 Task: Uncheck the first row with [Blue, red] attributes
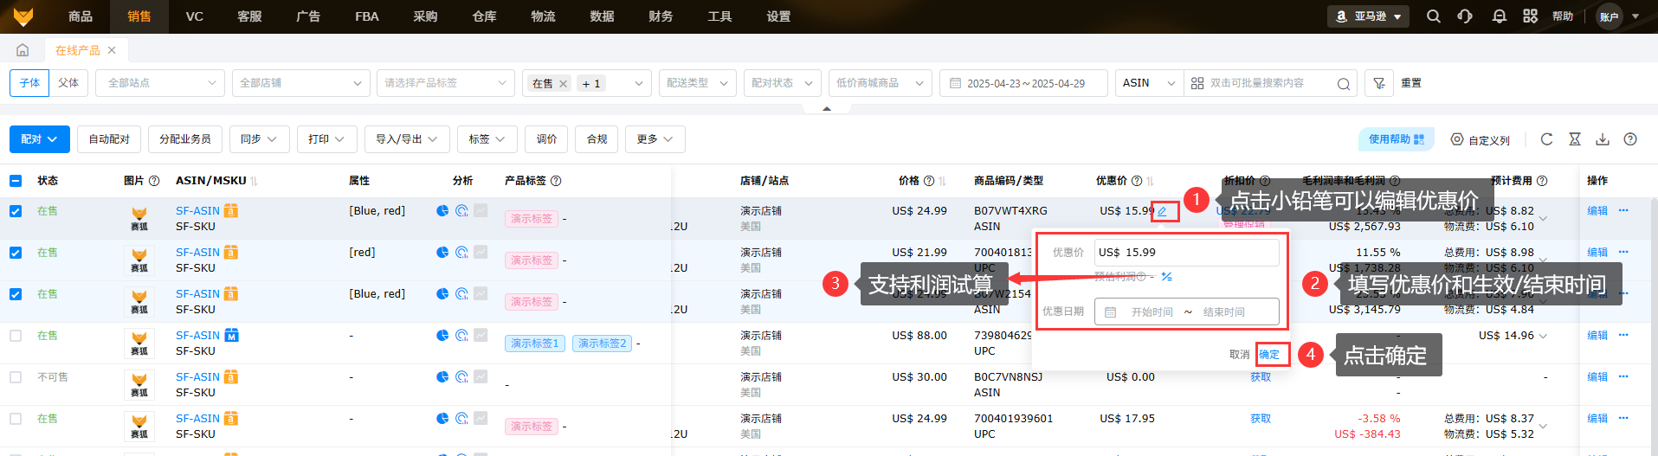[x=16, y=211]
